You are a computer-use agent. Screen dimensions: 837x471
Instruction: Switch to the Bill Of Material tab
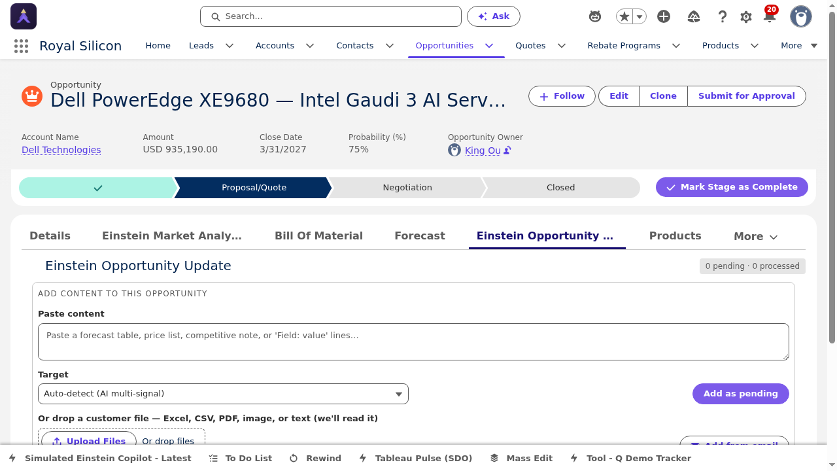tap(318, 236)
